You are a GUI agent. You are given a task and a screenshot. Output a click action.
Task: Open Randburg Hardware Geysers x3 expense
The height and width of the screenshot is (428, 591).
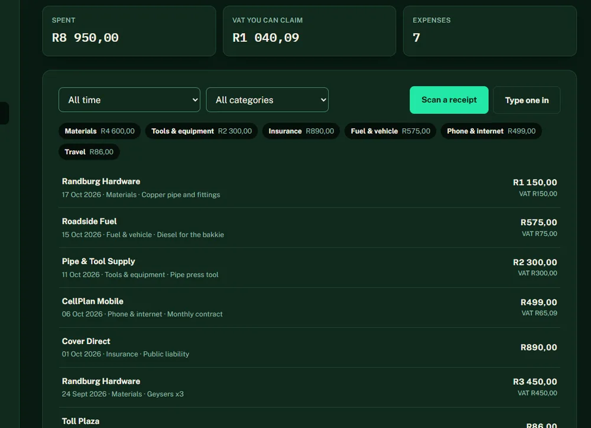tap(310, 388)
